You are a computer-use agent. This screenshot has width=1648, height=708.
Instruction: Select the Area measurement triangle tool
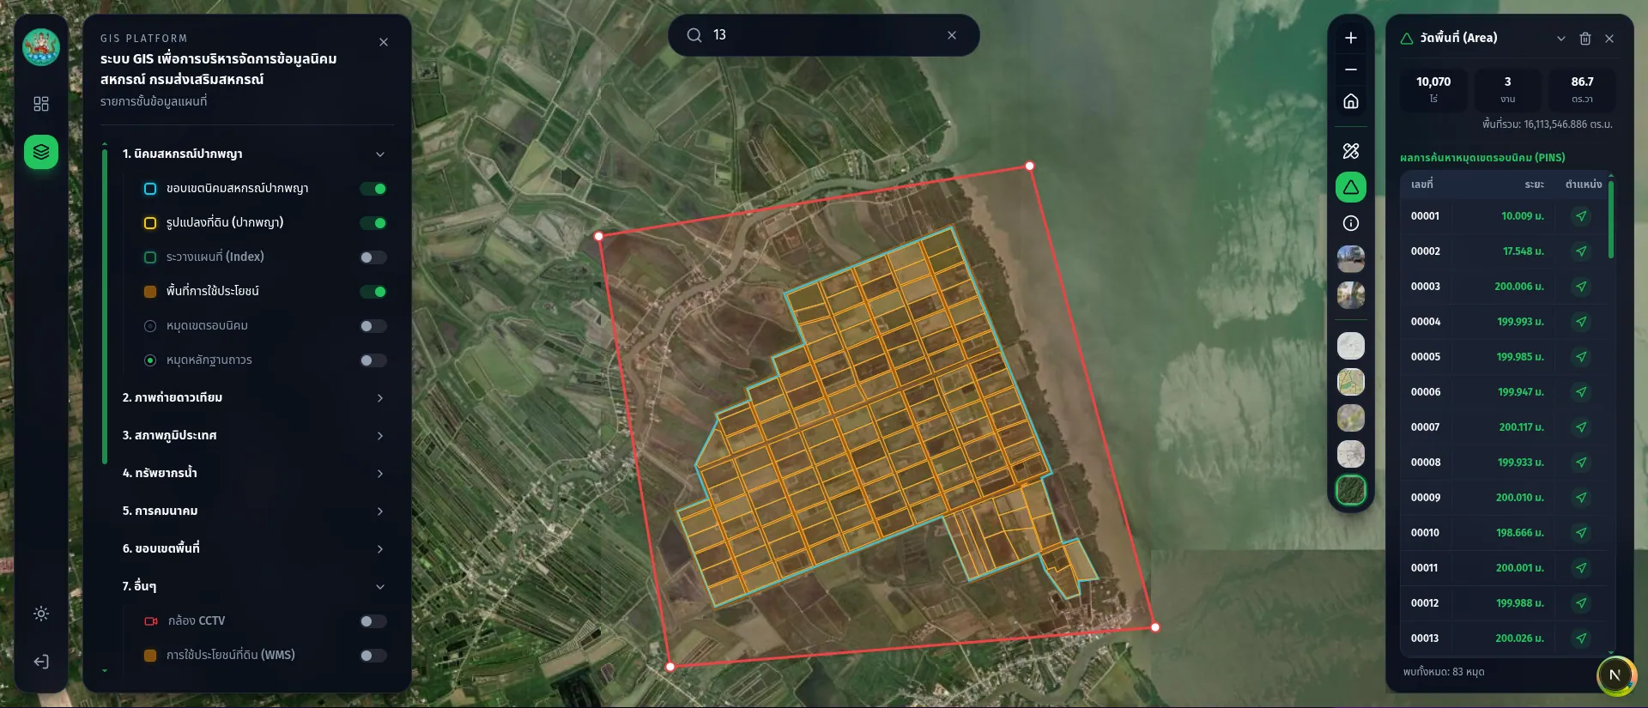pyautogui.click(x=1351, y=187)
